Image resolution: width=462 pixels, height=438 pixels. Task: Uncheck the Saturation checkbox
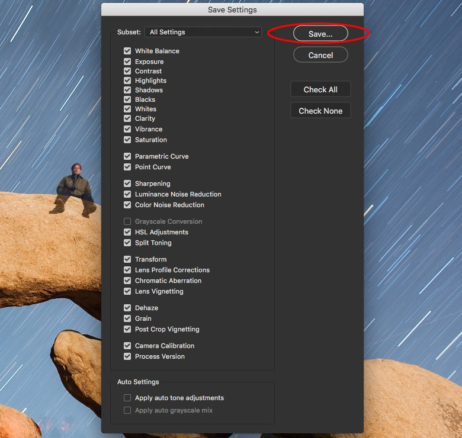point(127,140)
